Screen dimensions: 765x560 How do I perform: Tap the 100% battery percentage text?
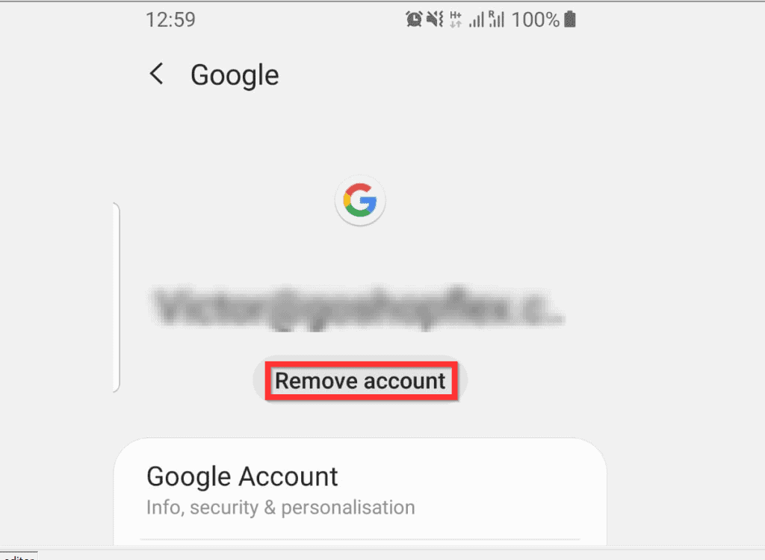coord(535,20)
